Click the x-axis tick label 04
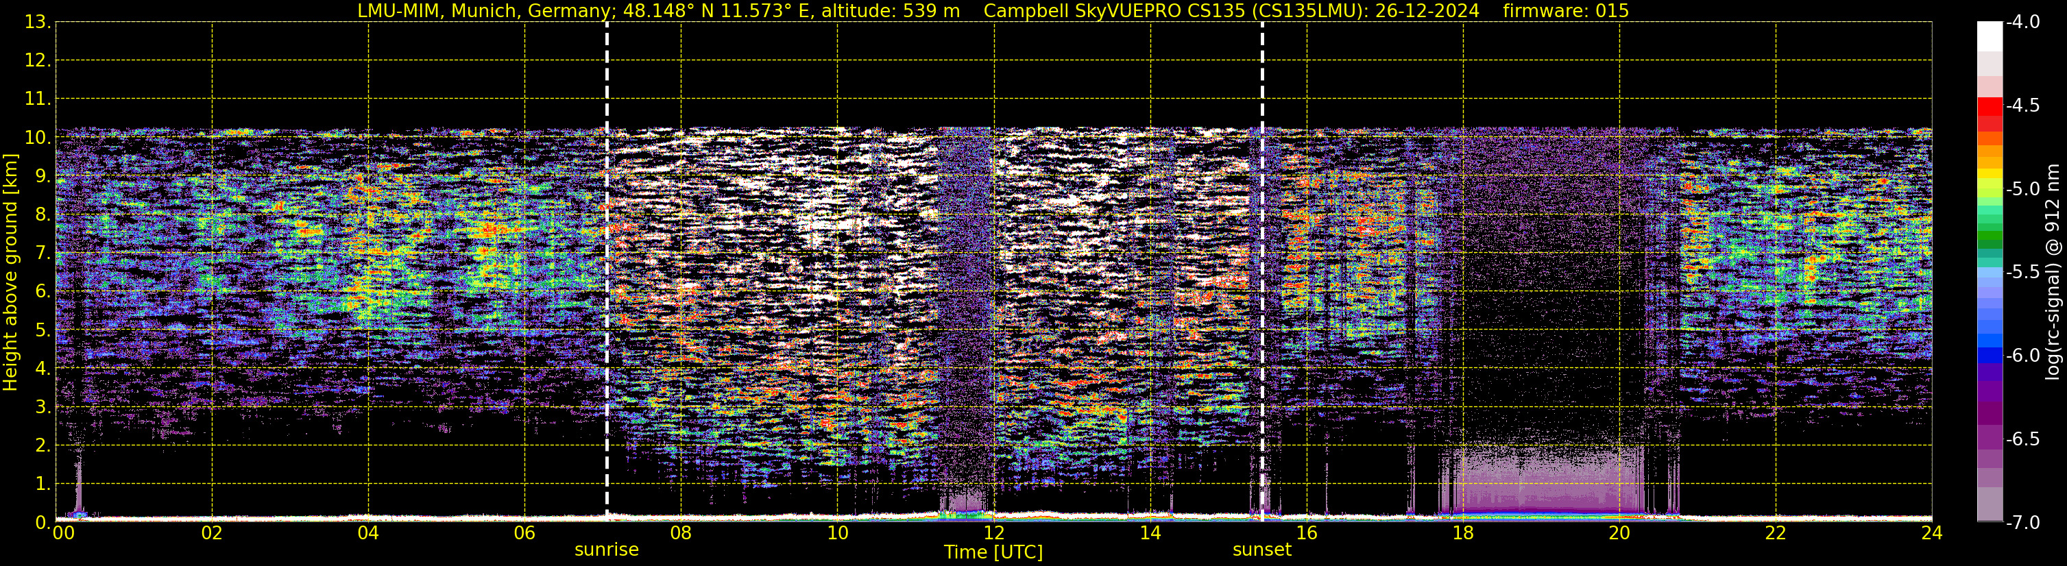 coord(368,533)
